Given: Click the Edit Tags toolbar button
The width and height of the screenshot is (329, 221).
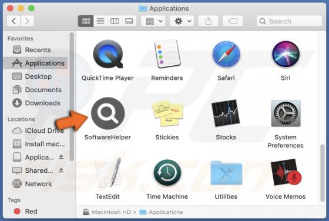Looking at the screenshot, I should pos(233,21).
